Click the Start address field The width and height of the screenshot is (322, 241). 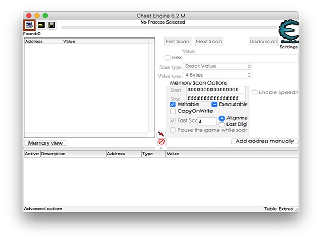pyautogui.click(x=216, y=89)
